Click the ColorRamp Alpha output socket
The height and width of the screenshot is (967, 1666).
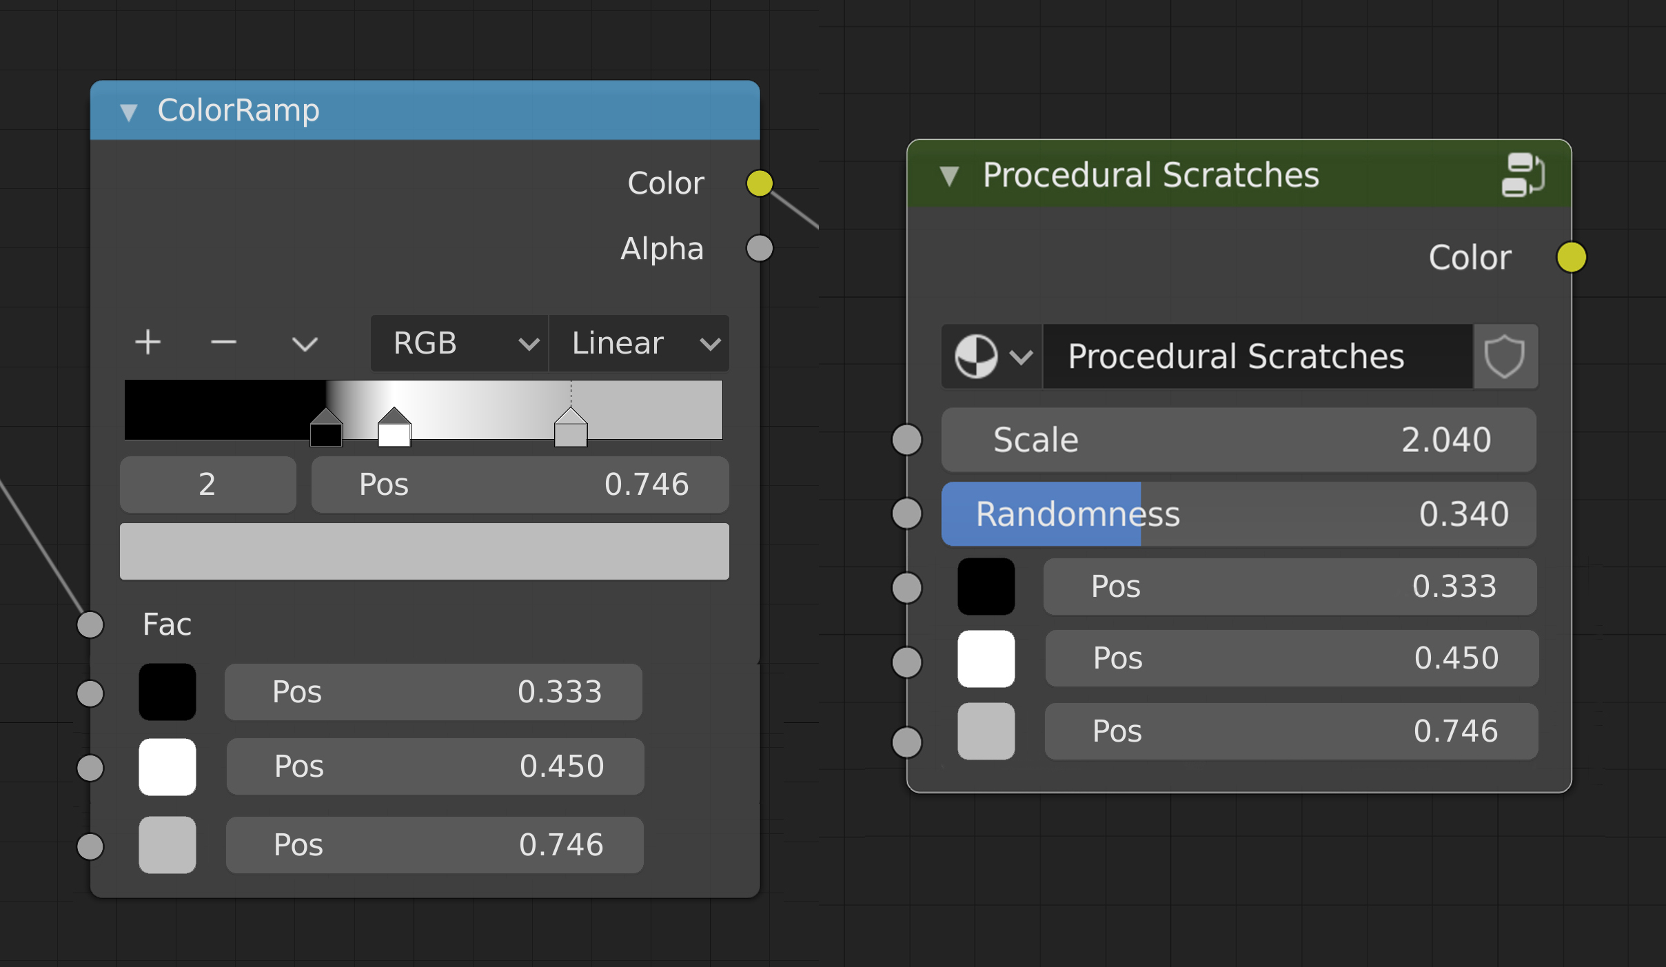pyautogui.click(x=760, y=248)
